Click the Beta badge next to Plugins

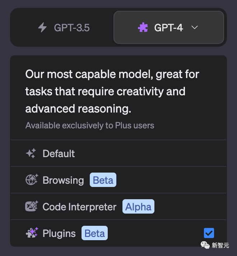(94, 233)
